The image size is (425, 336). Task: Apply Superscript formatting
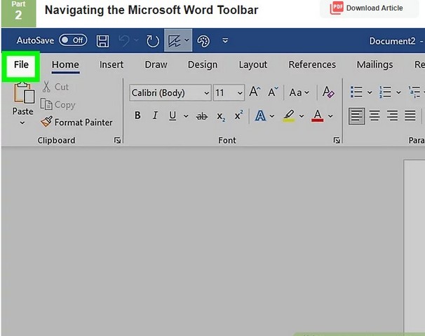238,116
